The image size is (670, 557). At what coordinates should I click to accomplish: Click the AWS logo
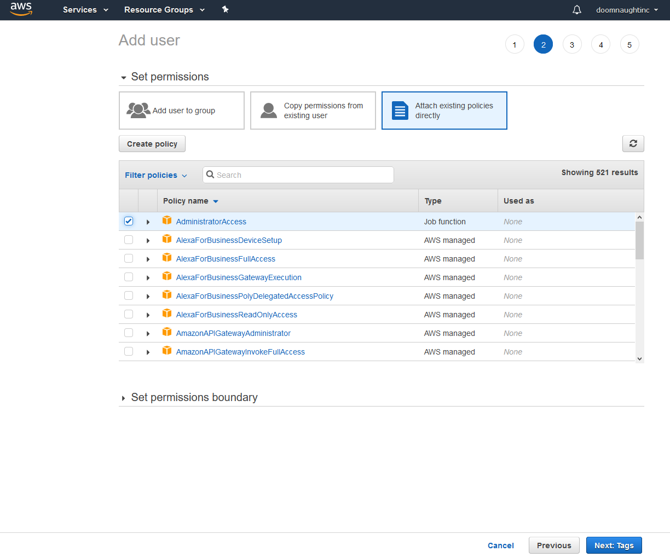pyautogui.click(x=21, y=9)
